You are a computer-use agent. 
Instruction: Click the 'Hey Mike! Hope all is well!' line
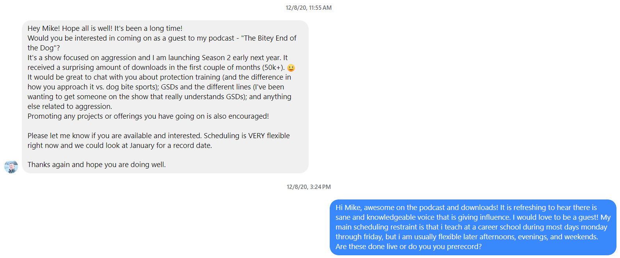(x=105, y=28)
